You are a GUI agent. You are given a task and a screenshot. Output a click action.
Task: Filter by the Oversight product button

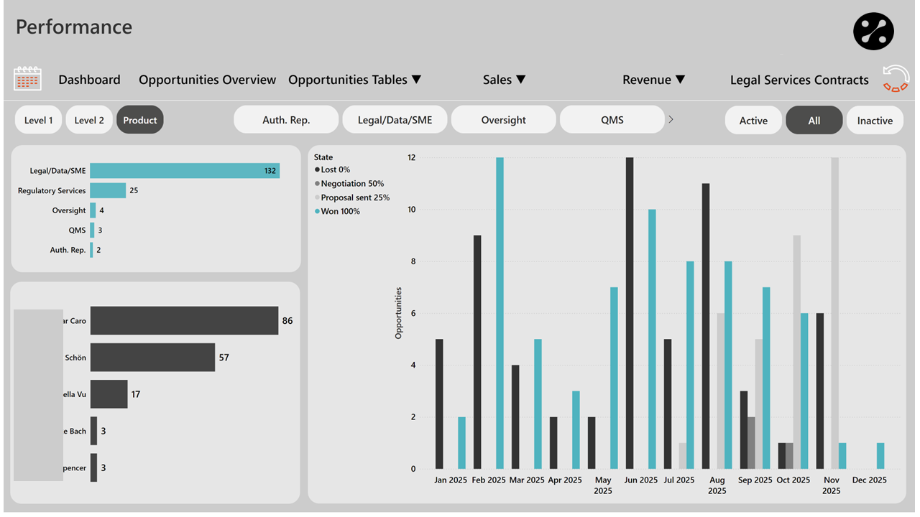click(x=503, y=120)
